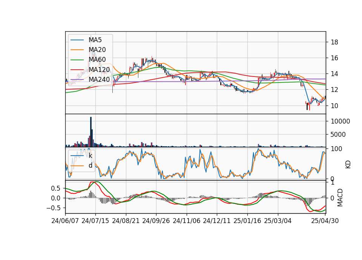
Task: Click the 24/09/26 date tick label
Action: tap(156, 221)
